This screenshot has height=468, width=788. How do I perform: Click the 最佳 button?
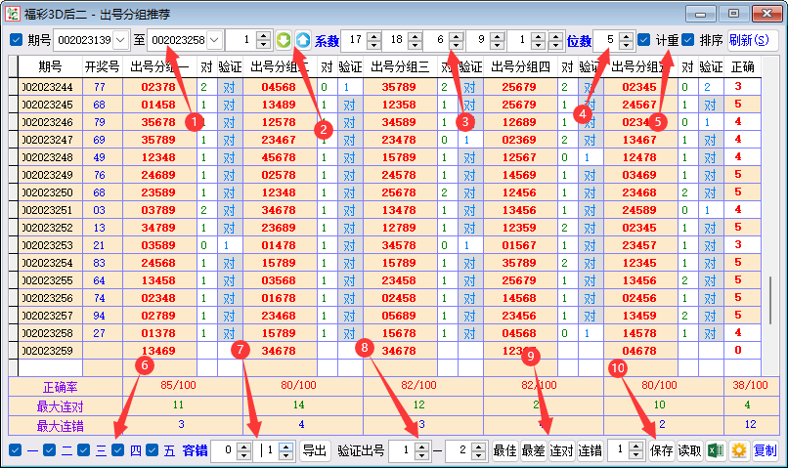pyautogui.click(x=504, y=450)
